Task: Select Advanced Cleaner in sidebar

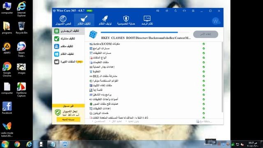Action: click(x=69, y=46)
